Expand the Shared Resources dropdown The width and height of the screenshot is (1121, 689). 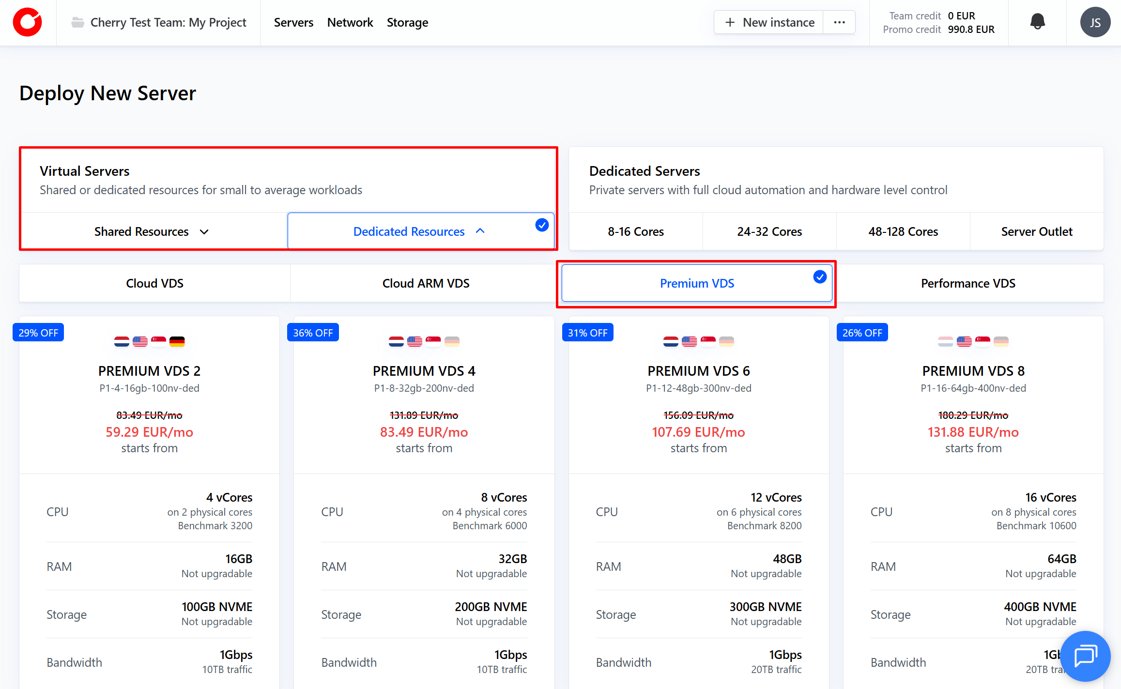coord(151,231)
